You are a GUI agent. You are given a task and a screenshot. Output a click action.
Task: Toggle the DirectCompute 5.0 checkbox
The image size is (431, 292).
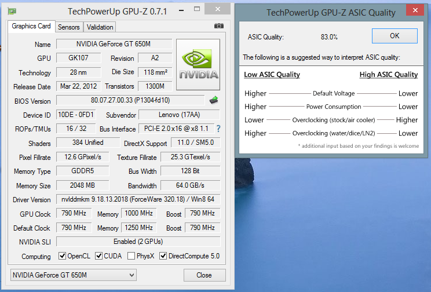[163, 256]
